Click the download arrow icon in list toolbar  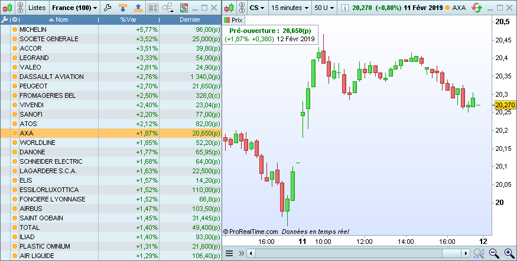tap(122, 8)
